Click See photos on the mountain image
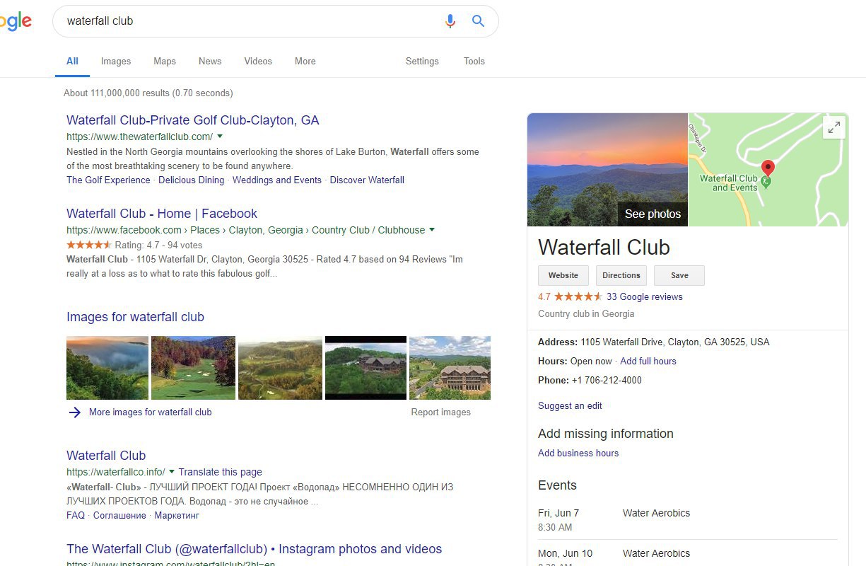 point(653,214)
